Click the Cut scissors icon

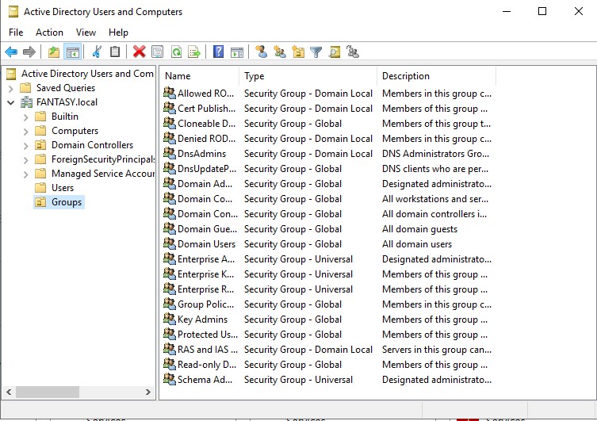[97, 52]
